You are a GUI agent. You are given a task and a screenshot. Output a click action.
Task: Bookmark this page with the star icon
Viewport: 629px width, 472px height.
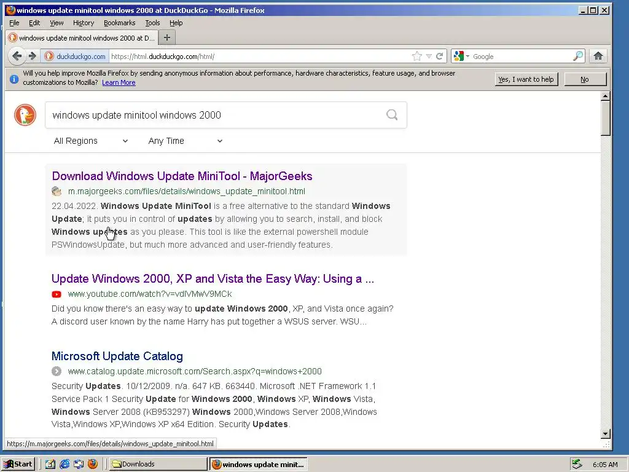(417, 56)
